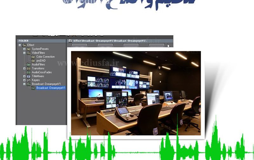Click the broadcast control room photo

pos(136,93)
